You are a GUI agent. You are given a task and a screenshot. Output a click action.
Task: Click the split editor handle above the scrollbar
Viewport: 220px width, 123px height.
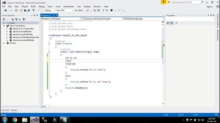coord(163,22)
